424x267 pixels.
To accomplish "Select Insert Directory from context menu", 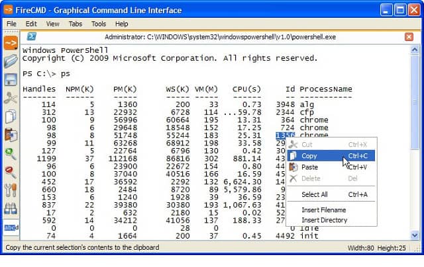I will (324, 219).
